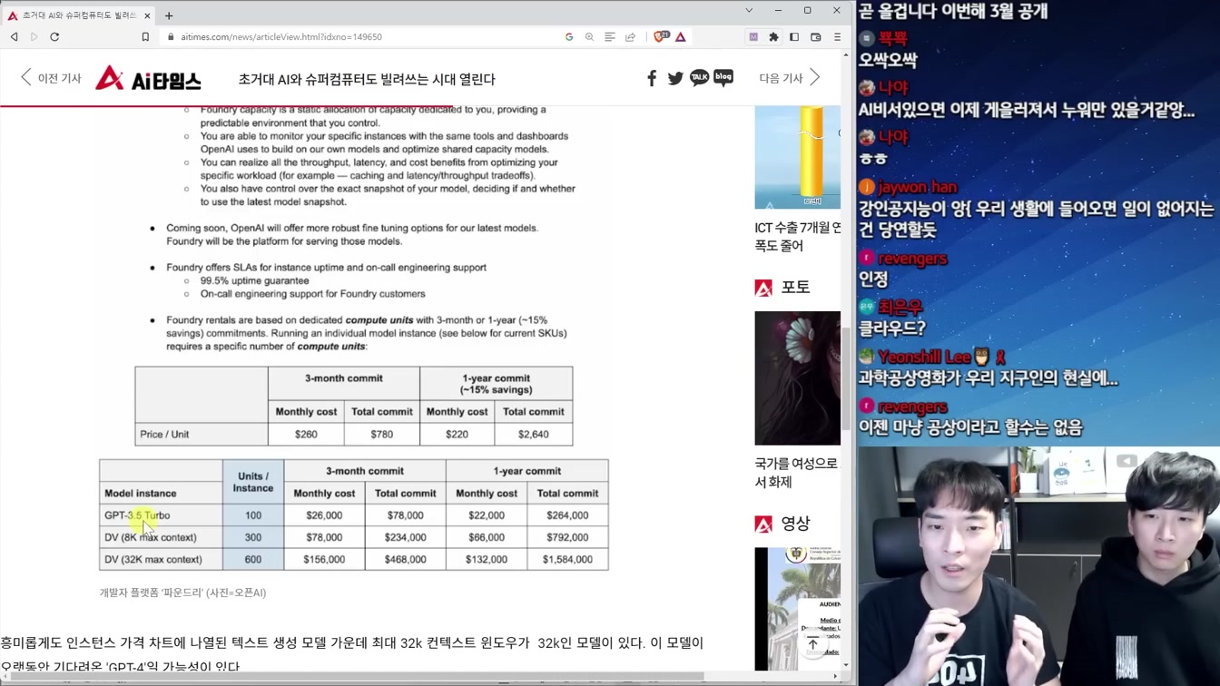Screen dimensions: 1220x686
Task: Open the Brave wallet icon
Action: pos(815,37)
